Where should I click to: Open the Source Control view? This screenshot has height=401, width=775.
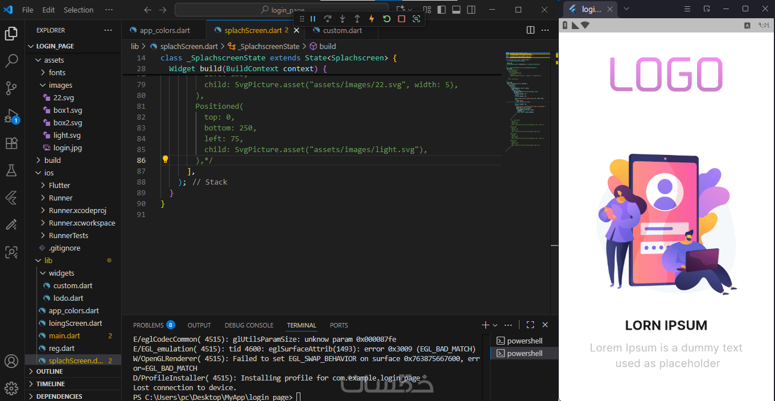(11, 88)
